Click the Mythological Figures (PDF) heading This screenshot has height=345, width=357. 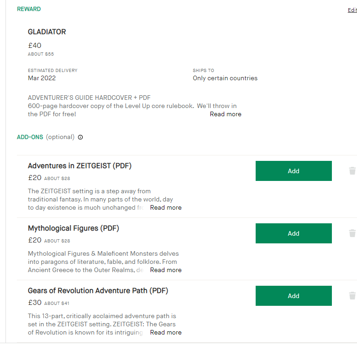(73, 228)
